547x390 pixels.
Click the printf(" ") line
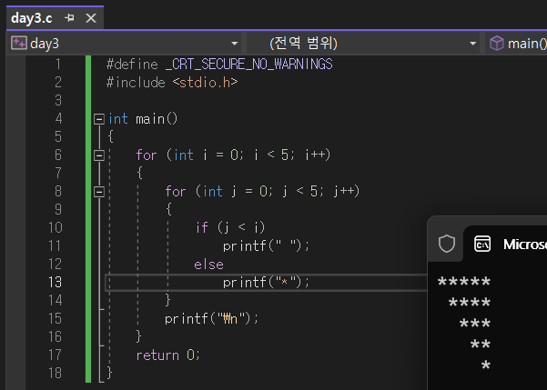266,246
